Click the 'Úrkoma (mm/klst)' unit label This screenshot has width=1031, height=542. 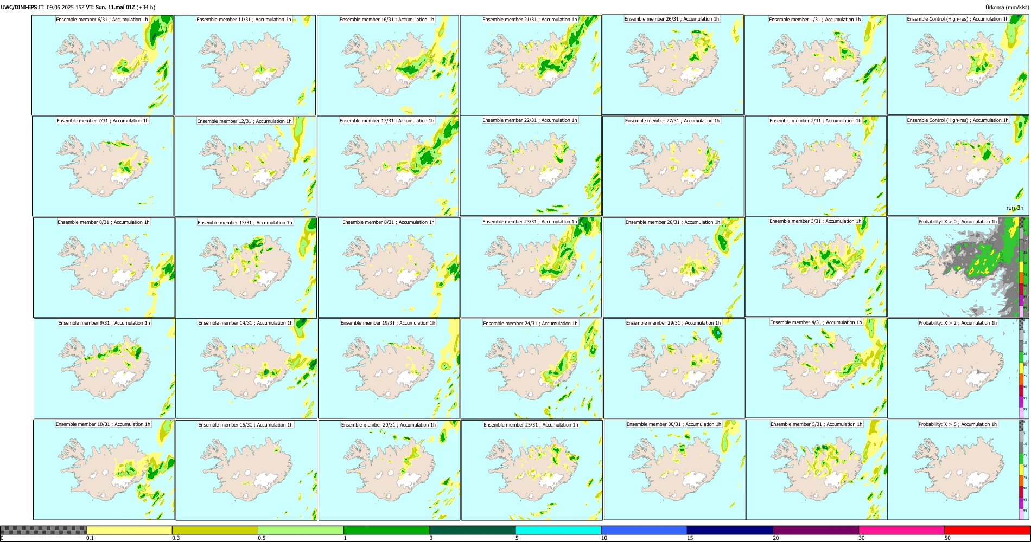(x=1007, y=7)
